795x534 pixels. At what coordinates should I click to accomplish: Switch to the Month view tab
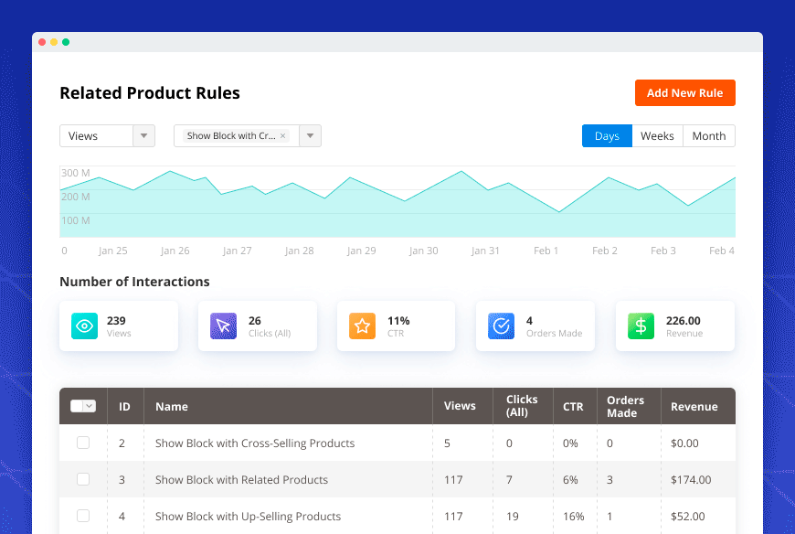[x=708, y=135]
